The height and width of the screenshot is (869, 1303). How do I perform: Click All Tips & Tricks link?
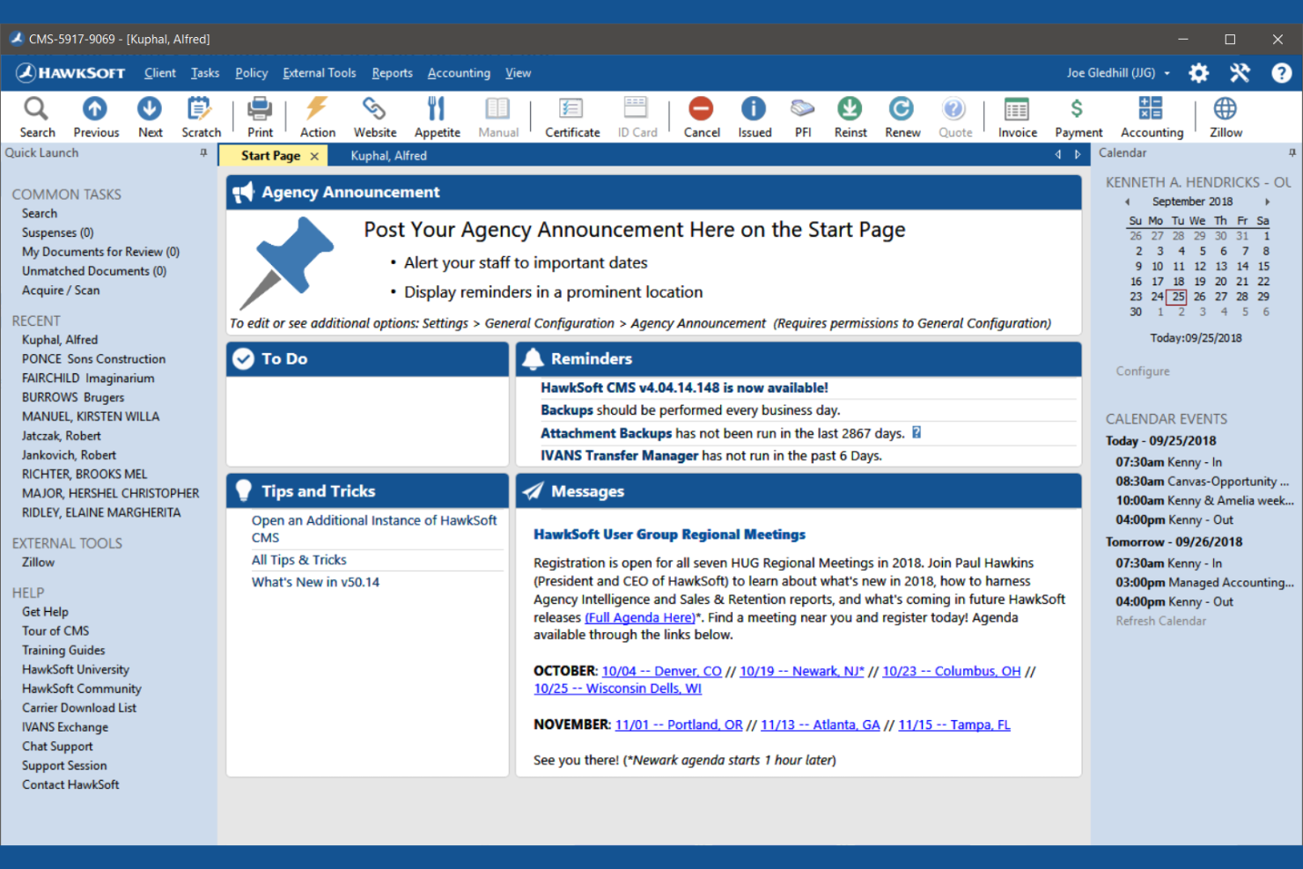tap(298, 560)
